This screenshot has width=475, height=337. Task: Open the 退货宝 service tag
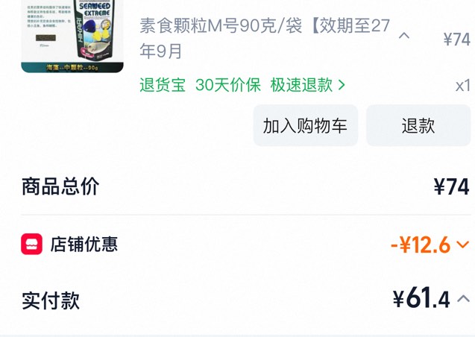[x=163, y=85]
